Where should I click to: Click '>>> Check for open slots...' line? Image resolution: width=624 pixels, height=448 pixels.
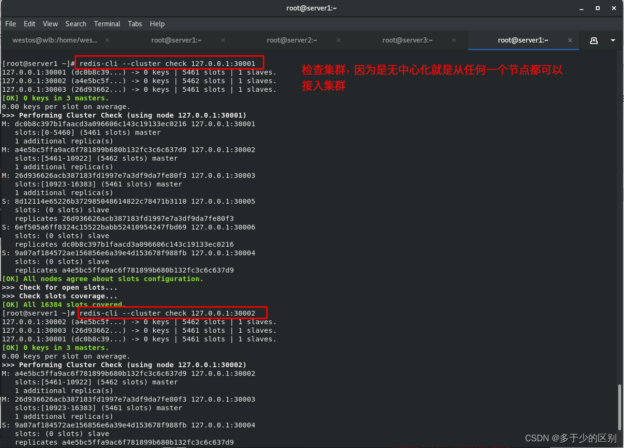pyautogui.click(x=60, y=287)
